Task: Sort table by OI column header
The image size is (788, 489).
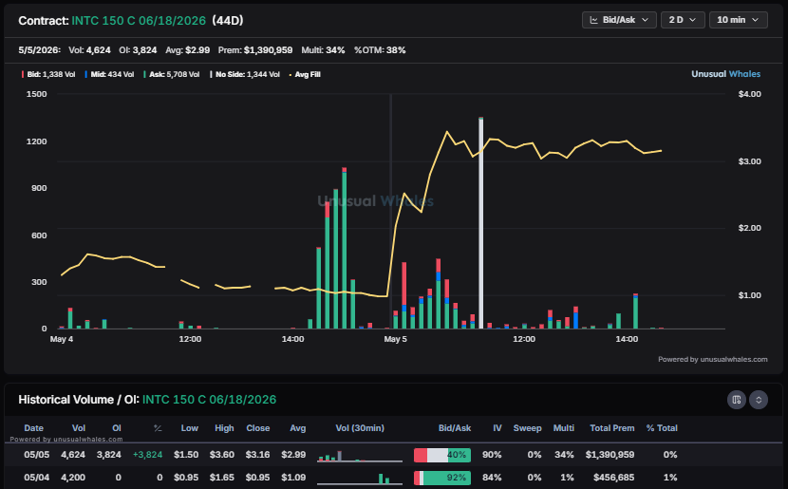Action: point(117,428)
